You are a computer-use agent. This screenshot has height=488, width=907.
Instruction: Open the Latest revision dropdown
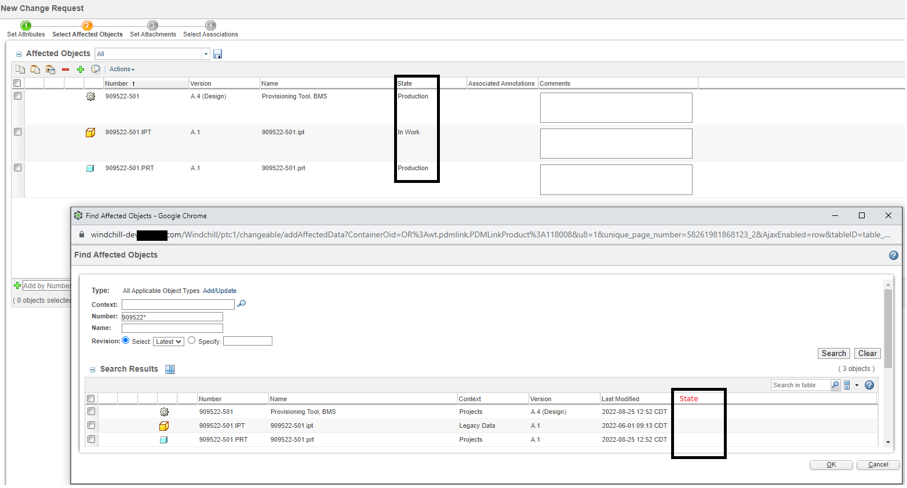click(x=168, y=341)
